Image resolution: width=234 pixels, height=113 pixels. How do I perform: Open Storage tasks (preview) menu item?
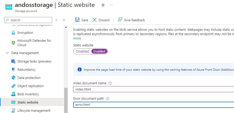(34, 61)
